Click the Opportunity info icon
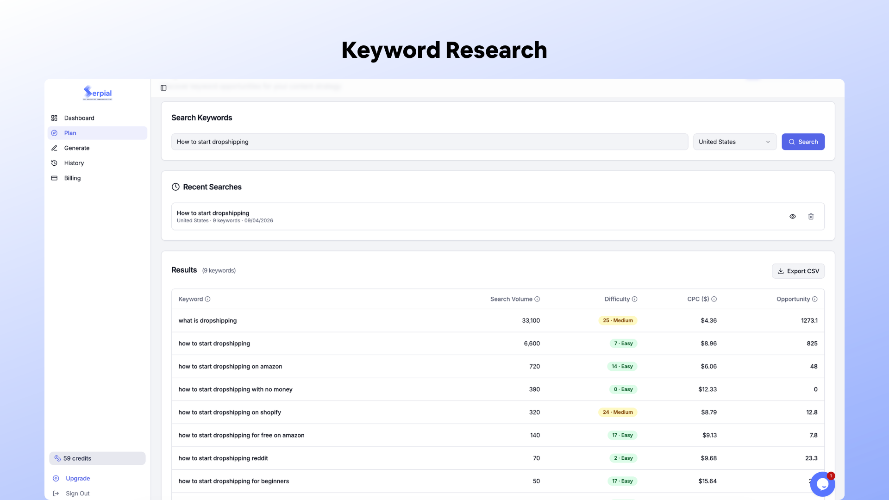This screenshot has height=500, width=889. click(x=815, y=299)
